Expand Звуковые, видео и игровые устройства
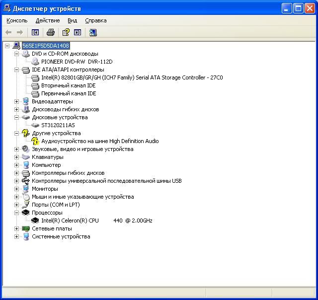Screen dimensions: 318x300 16,149
